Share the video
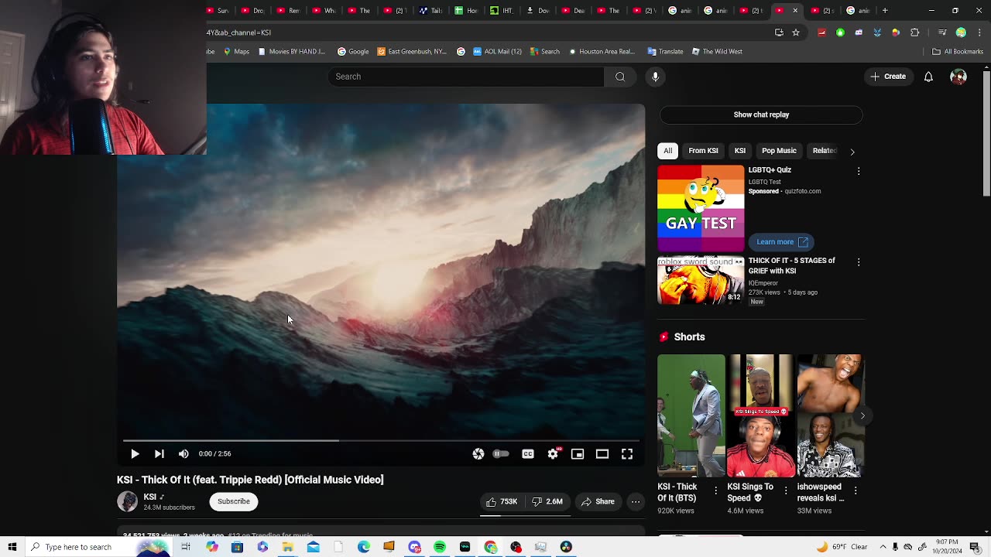991x557 pixels. coord(597,501)
